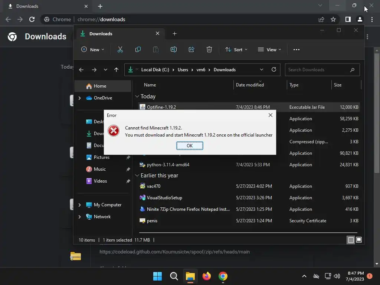Image resolution: width=380 pixels, height=285 pixels.
Task: Open Chrome three-dot menu
Action: [x=372, y=19]
